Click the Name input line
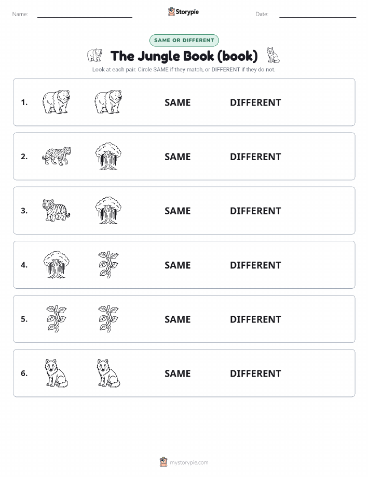 pyautogui.click(x=85, y=15)
